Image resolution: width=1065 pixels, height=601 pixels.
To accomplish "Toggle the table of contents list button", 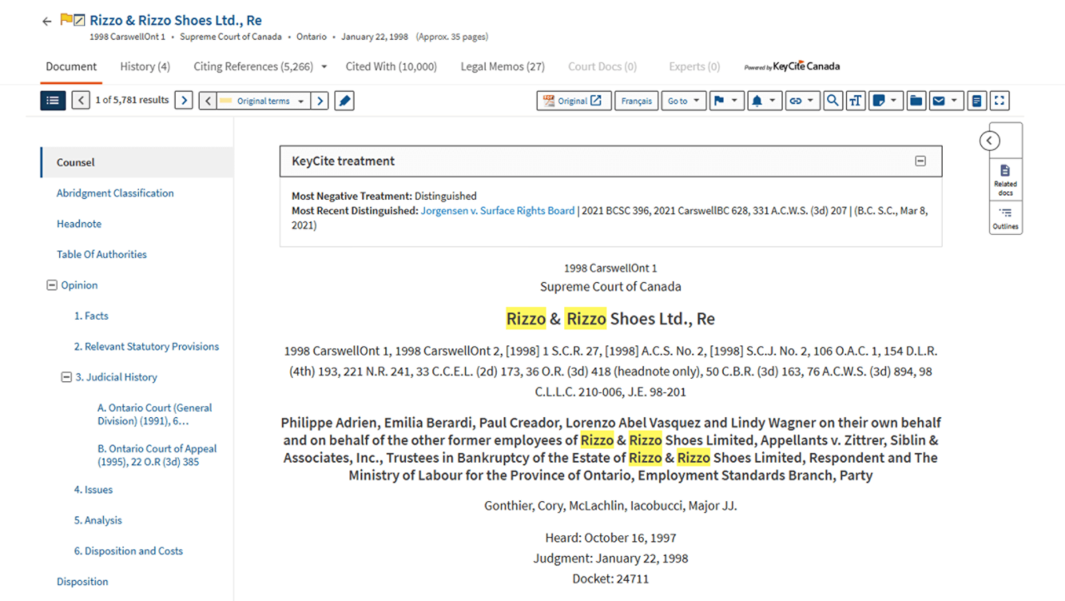I will click(52, 101).
